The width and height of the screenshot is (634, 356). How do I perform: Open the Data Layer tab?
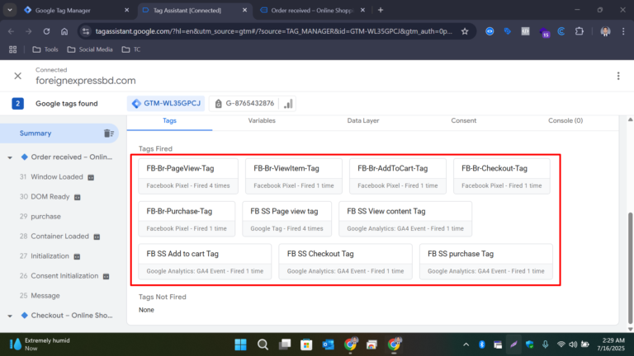362,121
